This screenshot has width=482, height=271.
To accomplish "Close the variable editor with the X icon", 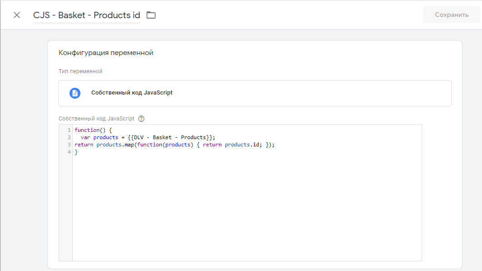I will point(17,15).
